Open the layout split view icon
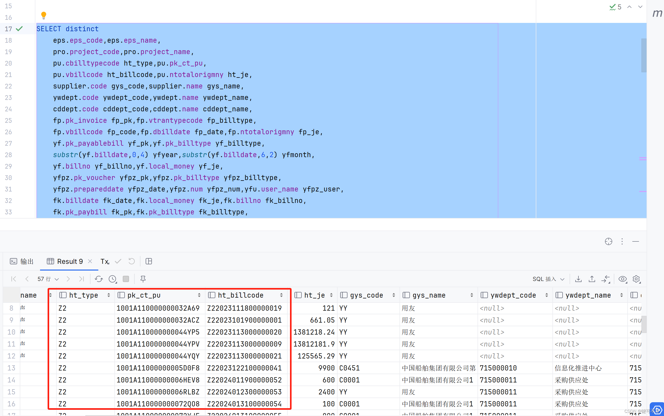 (149, 261)
